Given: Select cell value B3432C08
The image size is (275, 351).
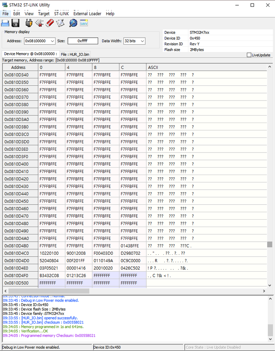Looking at the screenshot, I should (x=52, y=275).
